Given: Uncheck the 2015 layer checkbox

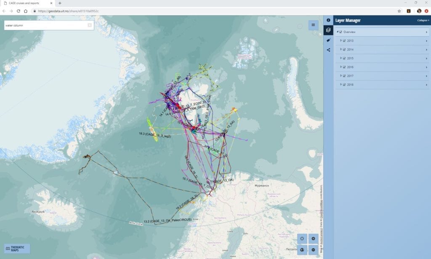Looking at the screenshot, I should pos(344,58).
